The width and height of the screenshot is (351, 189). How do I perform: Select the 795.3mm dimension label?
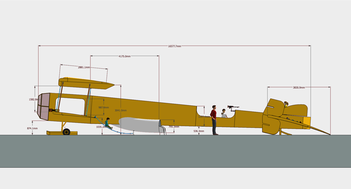pos(174,127)
